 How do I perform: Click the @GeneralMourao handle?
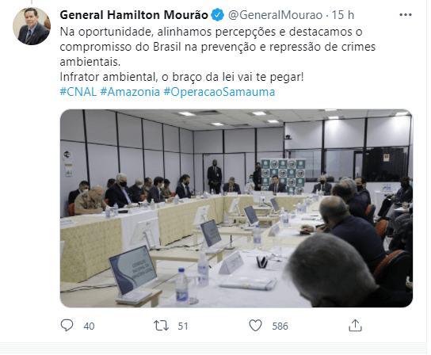tap(275, 15)
